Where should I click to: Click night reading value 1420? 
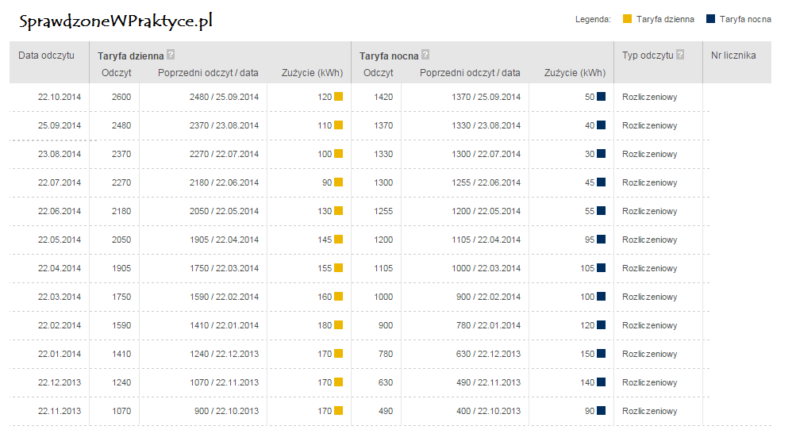coord(383,97)
